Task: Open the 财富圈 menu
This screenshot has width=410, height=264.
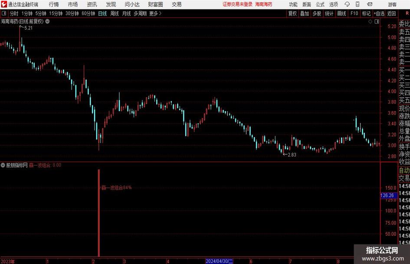Action: point(155,4)
